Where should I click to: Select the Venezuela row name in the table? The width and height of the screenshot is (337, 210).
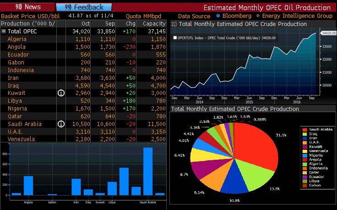click(21, 139)
